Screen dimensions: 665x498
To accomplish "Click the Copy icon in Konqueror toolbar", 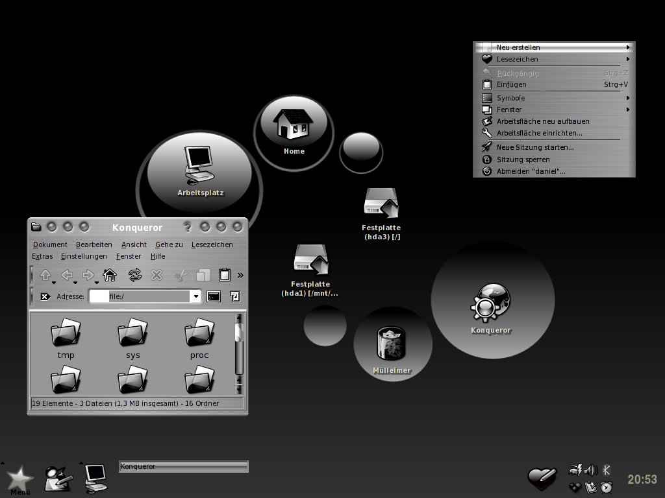I will (x=203, y=275).
